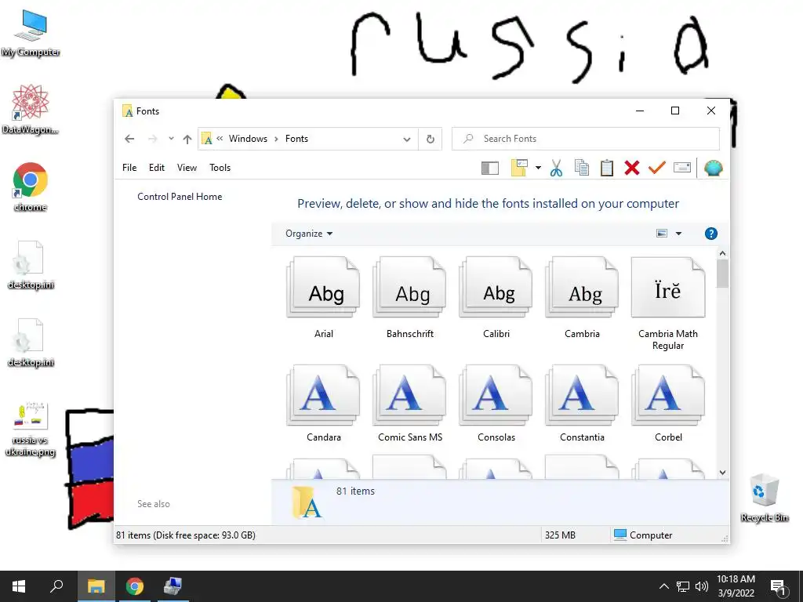Click the 325 MB status bar entry

click(x=560, y=535)
